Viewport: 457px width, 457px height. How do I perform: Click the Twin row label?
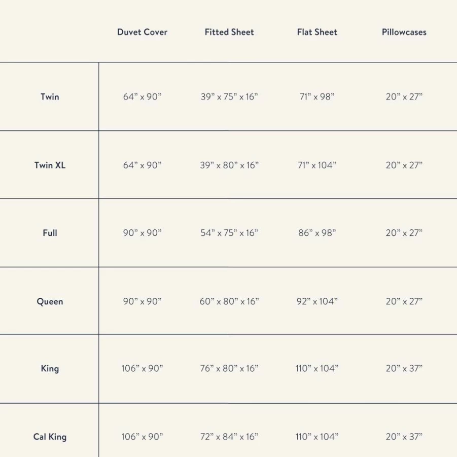[50, 96]
